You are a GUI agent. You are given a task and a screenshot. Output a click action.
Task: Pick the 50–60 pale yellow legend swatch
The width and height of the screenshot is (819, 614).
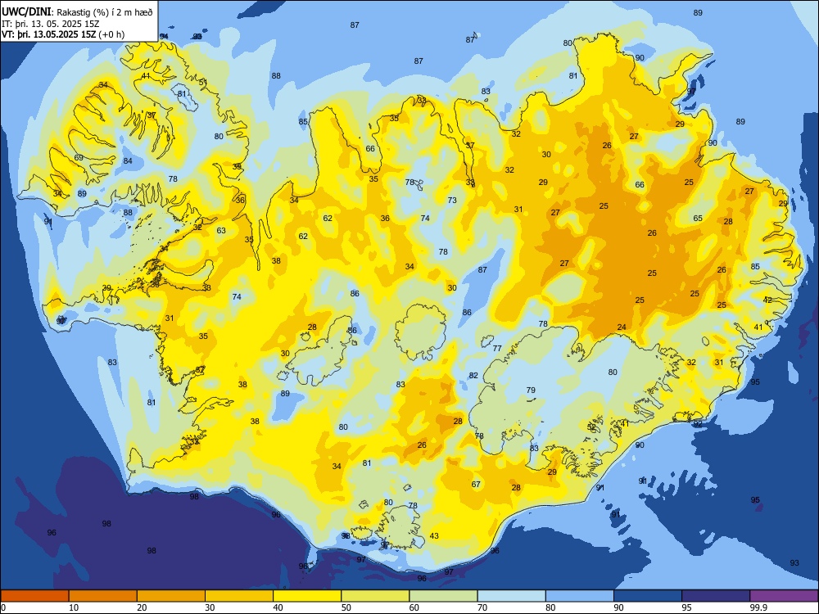(x=376, y=596)
